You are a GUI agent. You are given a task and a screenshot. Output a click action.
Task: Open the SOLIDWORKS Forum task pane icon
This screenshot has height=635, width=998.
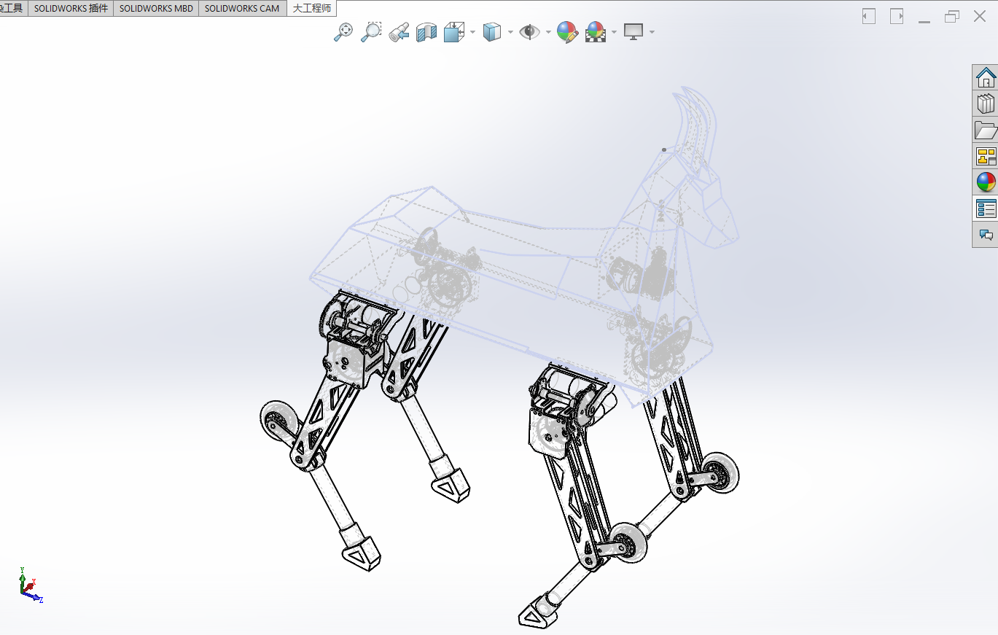pyautogui.click(x=986, y=235)
